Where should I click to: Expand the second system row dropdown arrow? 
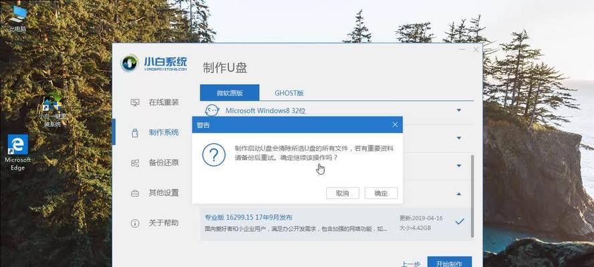pyautogui.click(x=459, y=138)
